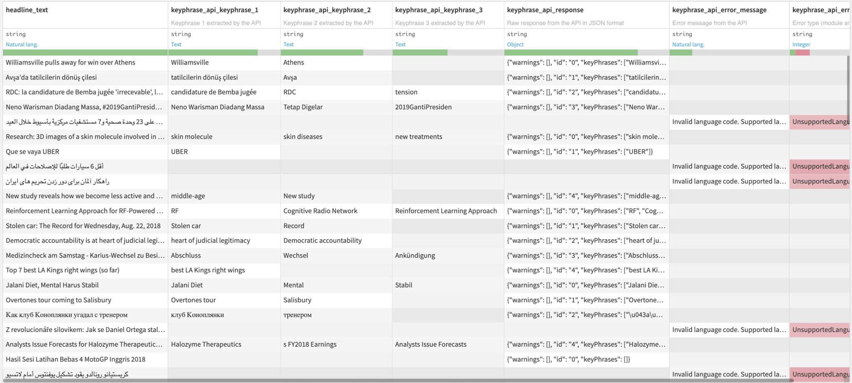This screenshot has height=383, width=852.
Task: Select the "Invalid language code" error message cell
Action: pos(728,121)
